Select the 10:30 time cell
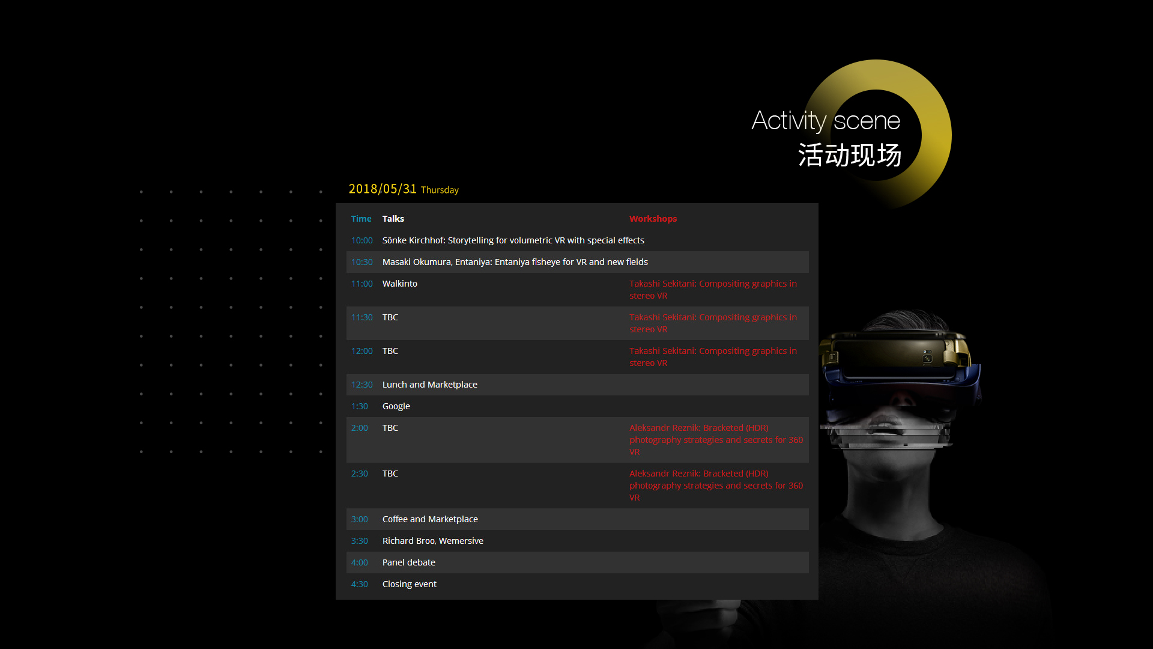1153x649 pixels. (362, 262)
